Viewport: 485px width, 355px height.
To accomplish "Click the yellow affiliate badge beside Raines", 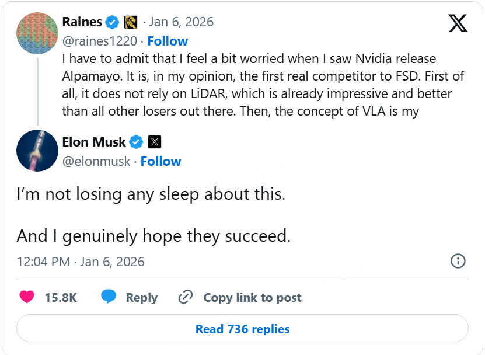I will click(x=131, y=23).
